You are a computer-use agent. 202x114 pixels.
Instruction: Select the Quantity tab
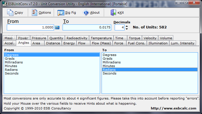click(x=56, y=38)
